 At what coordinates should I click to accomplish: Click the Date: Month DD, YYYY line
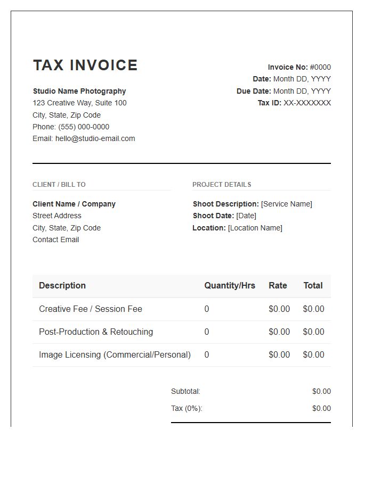coord(291,79)
